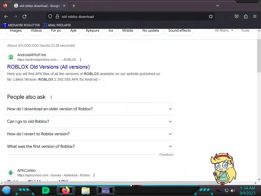Image resolution: width=261 pixels, height=196 pixels.
Task: Save page to Pocket
Action: pos(236,16)
